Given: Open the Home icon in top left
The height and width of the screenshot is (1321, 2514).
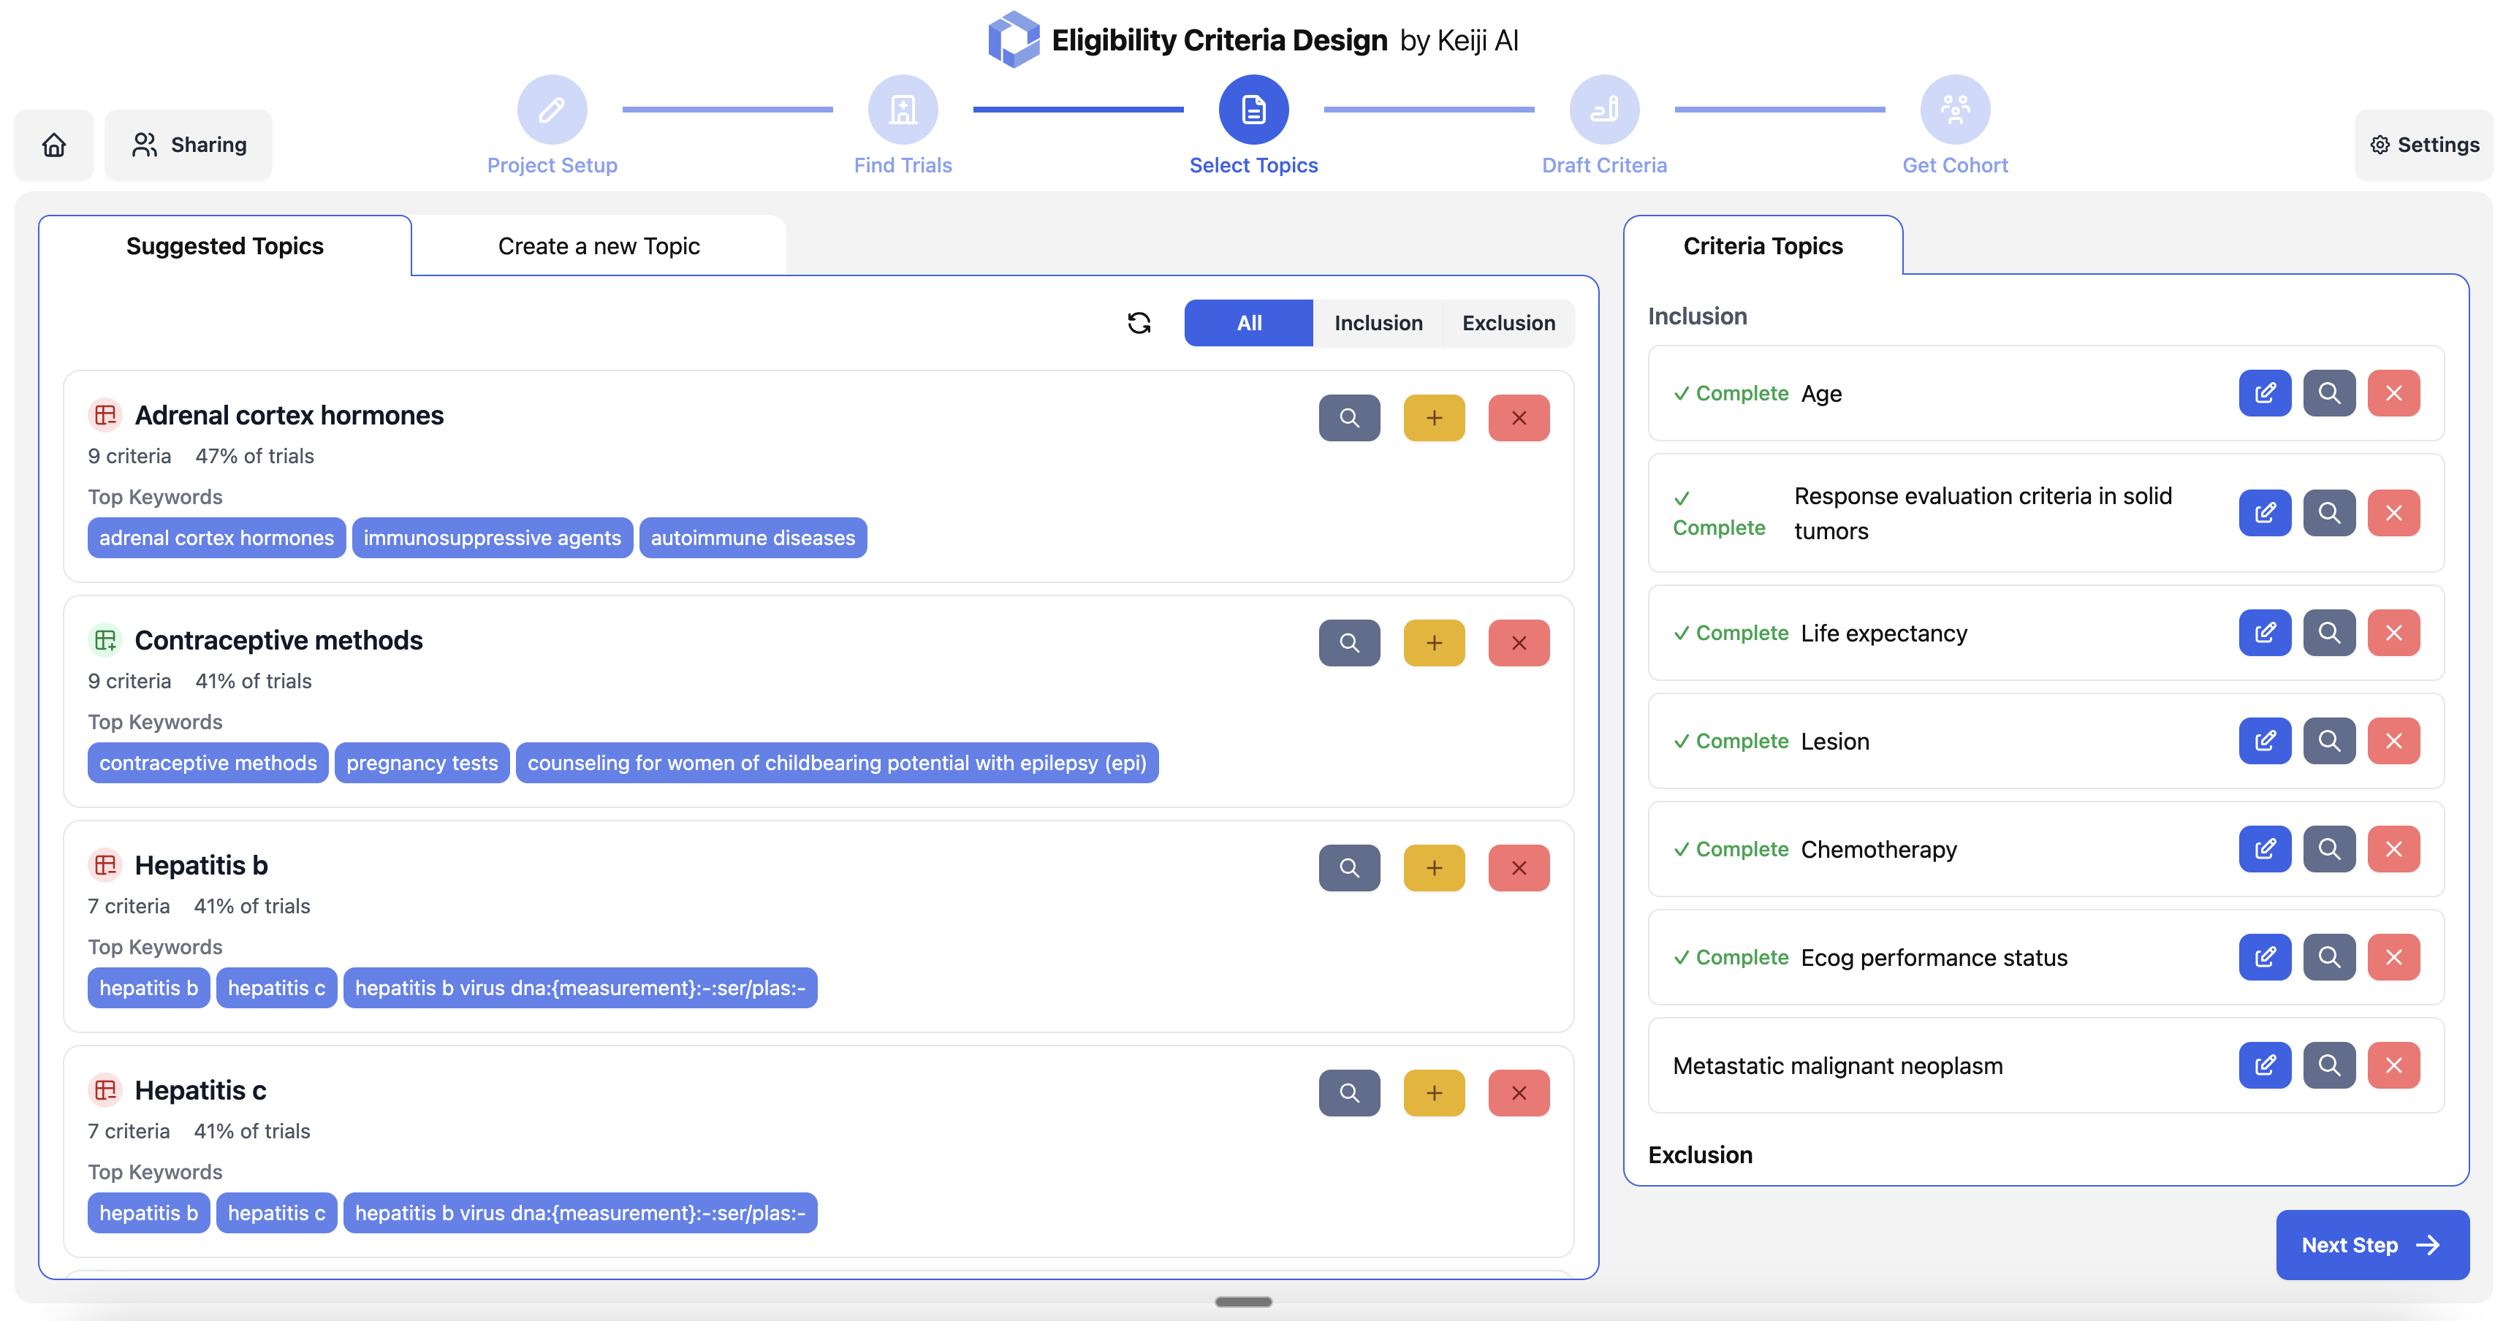Looking at the screenshot, I should (x=53, y=145).
